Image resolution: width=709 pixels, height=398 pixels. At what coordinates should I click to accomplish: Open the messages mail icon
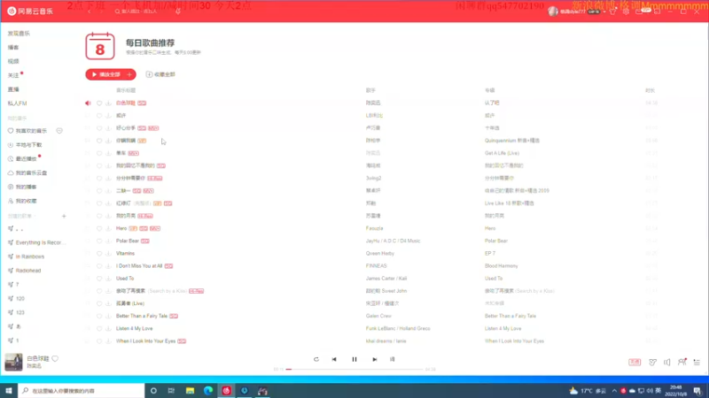tap(639, 11)
